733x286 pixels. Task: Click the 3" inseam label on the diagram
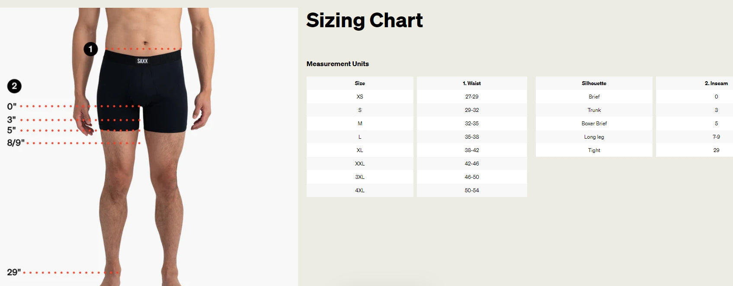coord(12,119)
